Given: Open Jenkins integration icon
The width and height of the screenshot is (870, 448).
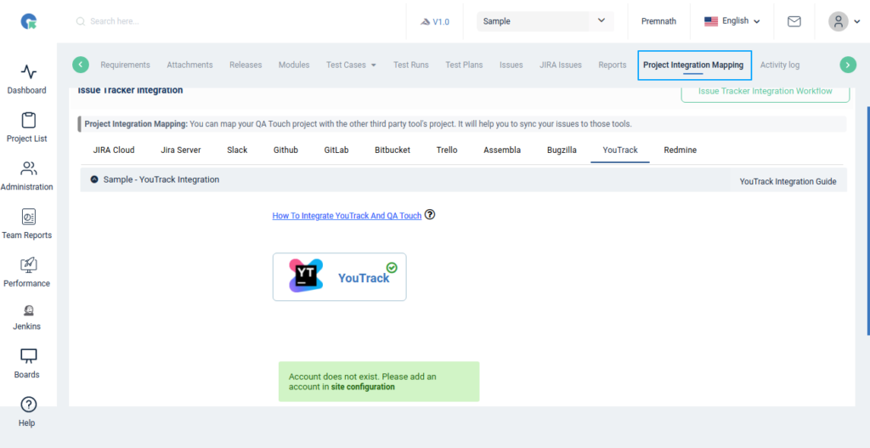Looking at the screenshot, I should (x=28, y=311).
